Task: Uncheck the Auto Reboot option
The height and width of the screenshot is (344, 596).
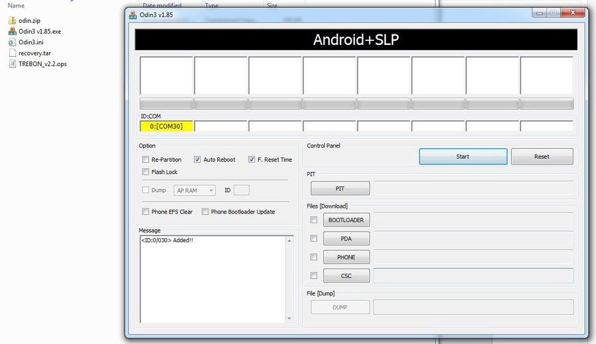Action: tap(197, 159)
